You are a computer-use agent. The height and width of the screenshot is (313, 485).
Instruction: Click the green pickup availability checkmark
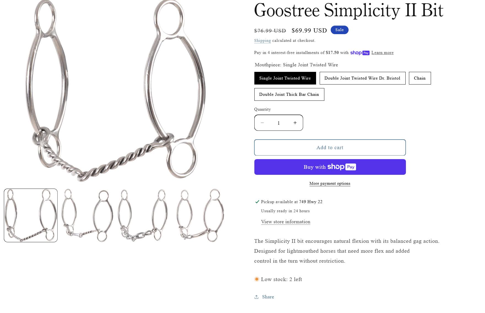tap(257, 202)
